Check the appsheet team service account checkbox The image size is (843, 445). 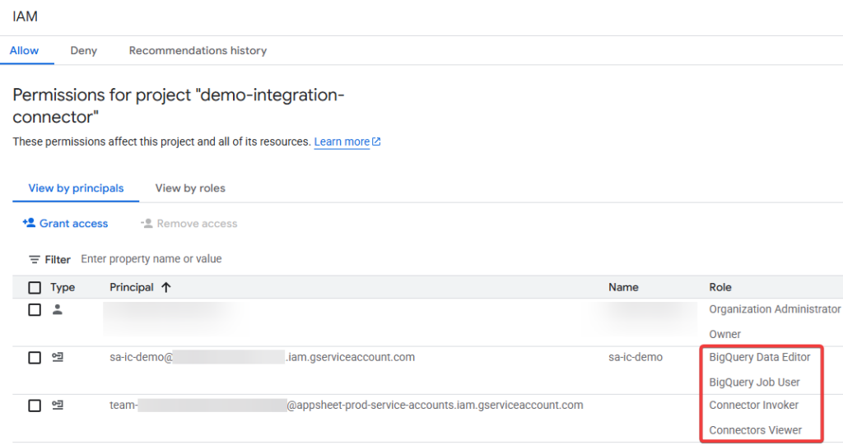pyautogui.click(x=35, y=406)
